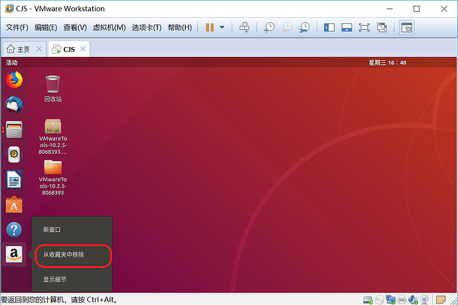
Task: Switch to the 主页 tab
Action: [23, 49]
